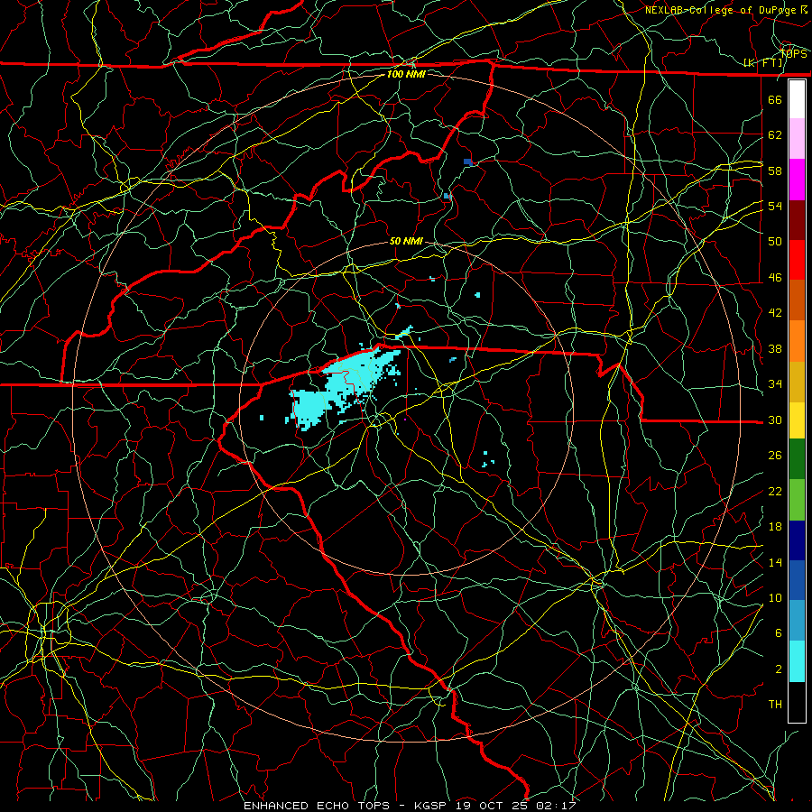This screenshot has width=812, height=812.
Task: Click the legend value "38"
Action: click(775, 348)
